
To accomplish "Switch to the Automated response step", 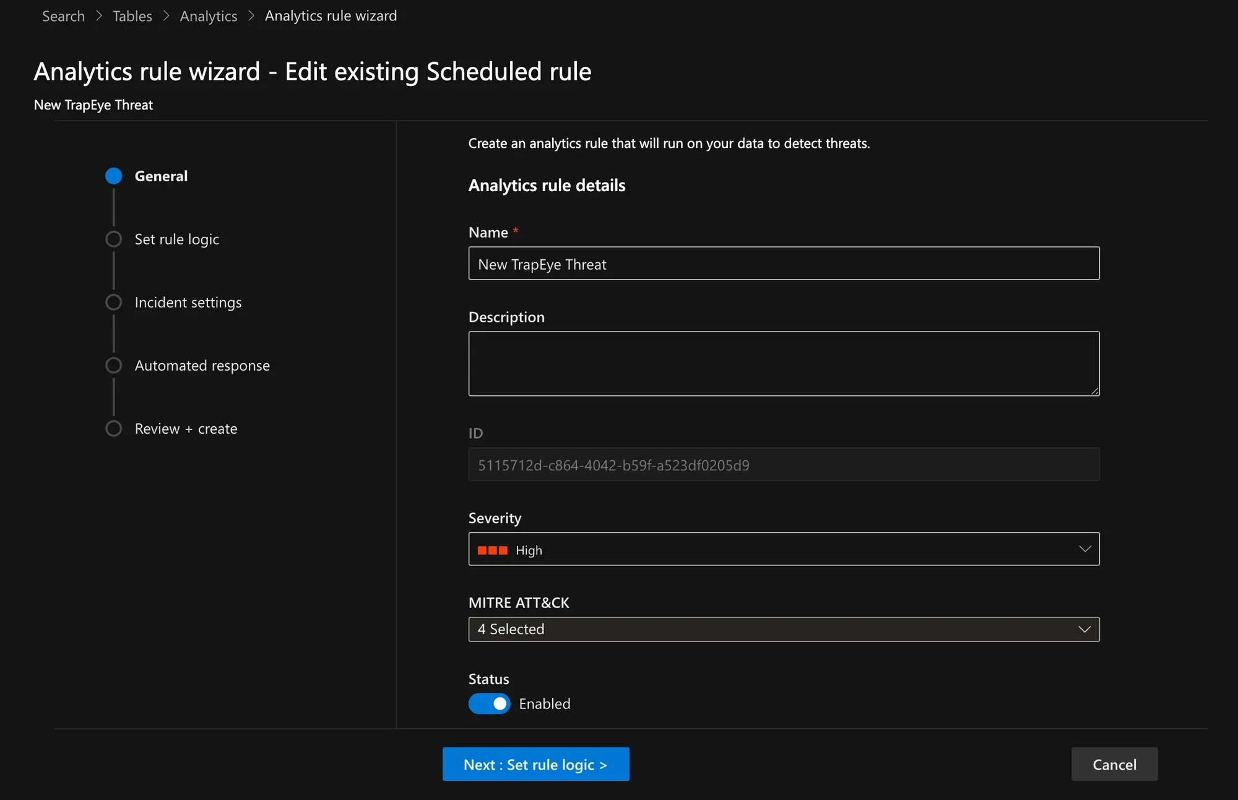I will pos(202,366).
